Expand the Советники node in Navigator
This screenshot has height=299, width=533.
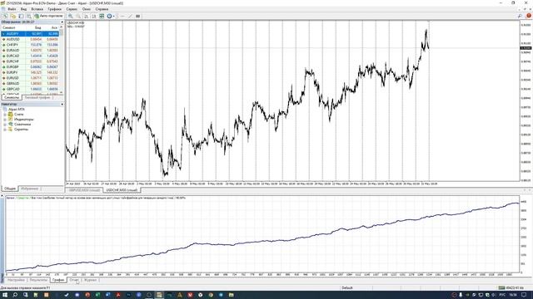pos(5,125)
